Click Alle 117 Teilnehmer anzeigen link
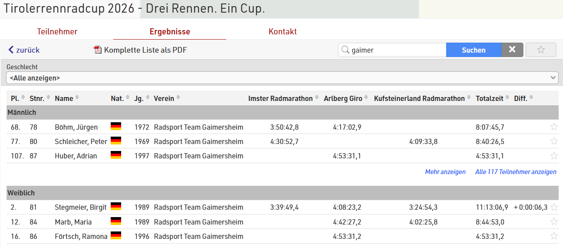Screen dimensions: 563x248 pos(516,172)
